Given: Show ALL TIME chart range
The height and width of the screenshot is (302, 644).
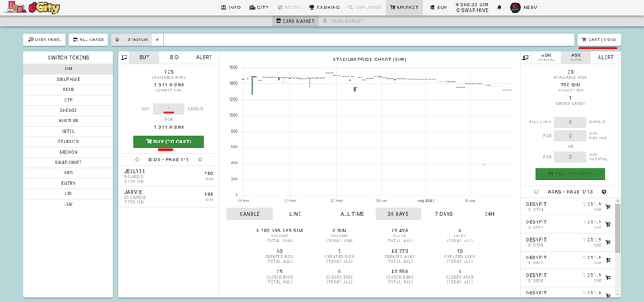Looking at the screenshot, I should (352, 214).
